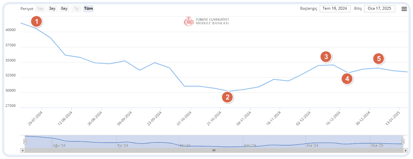This screenshot has height=159, width=413.
Task: Click the 02-12-2024 x-axis date label
Action: [303, 118]
